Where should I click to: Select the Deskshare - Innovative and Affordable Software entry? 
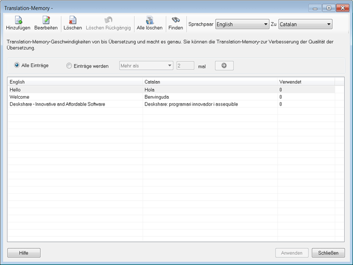pos(171,104)
